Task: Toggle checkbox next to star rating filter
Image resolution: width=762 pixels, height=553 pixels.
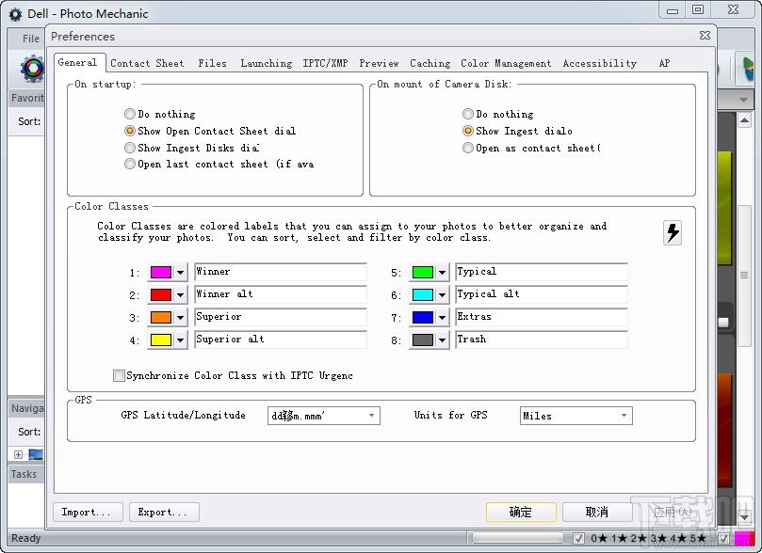Action: click(578, 538)
